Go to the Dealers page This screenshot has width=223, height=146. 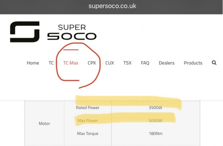pos(167,63)
